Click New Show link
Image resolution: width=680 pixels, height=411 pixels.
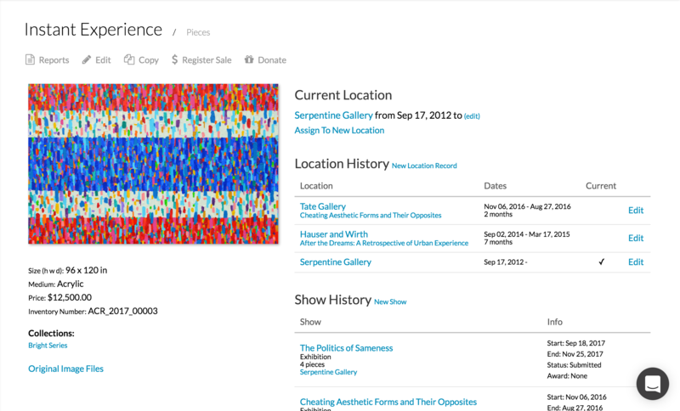pos(390,301)
